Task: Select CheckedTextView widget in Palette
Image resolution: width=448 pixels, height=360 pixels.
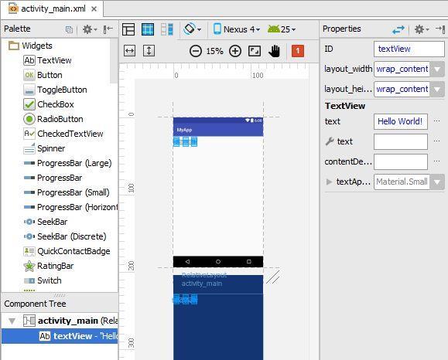Action: (63, 134)
